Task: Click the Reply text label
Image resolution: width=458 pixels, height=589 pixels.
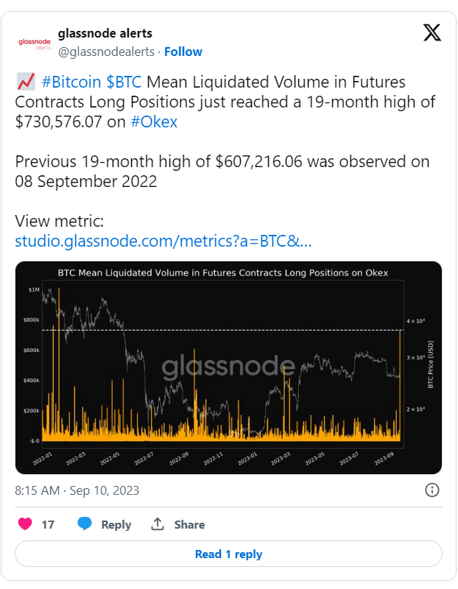Action: point(116,525)
